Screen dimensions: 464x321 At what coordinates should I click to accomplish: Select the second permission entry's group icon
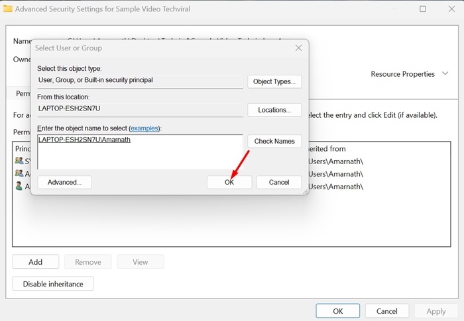tap(19, 173)
